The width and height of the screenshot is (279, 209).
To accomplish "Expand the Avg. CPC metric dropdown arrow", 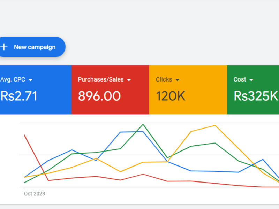I will pos(30,80).
